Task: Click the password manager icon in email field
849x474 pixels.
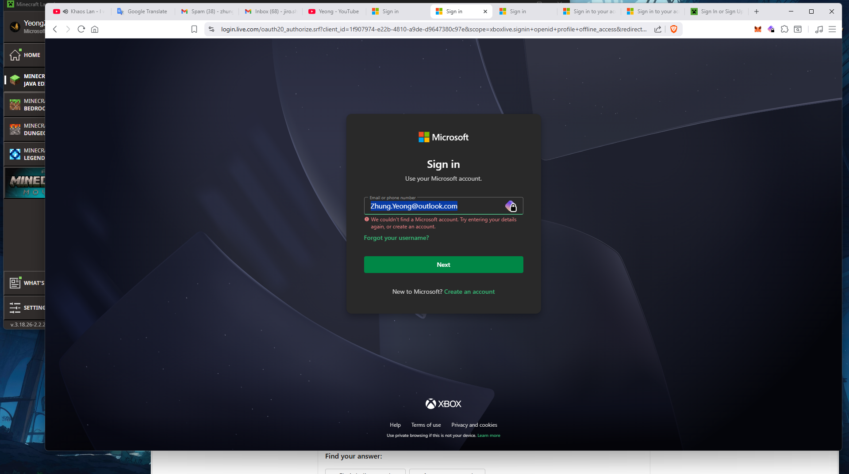Action: pyautogui.click(x=511, y=206)
